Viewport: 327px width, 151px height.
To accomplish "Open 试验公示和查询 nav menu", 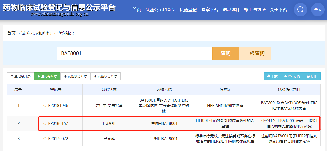I will click(x=160, y=10).
